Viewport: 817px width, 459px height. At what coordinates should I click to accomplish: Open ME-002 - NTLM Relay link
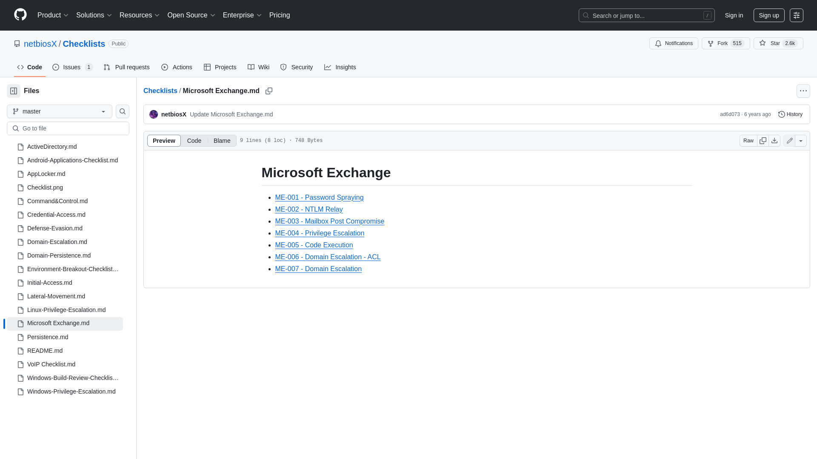tap(309, 210)
